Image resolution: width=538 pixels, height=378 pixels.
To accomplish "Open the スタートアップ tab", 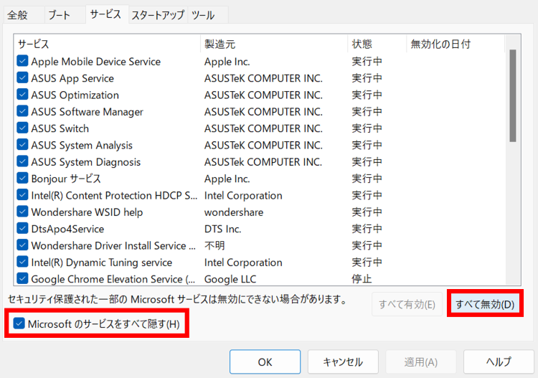I will coord(158,15).
